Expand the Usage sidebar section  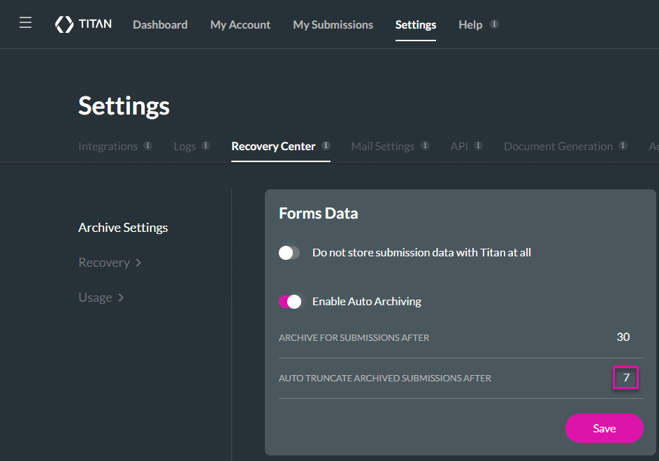tap(101, 298)
